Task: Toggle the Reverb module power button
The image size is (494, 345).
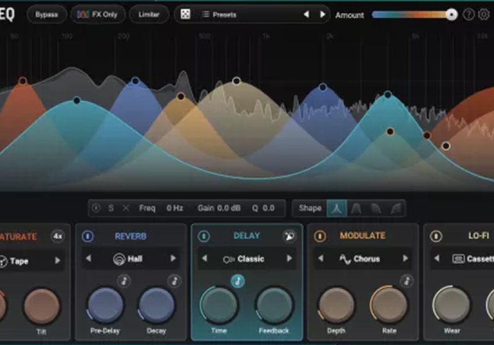Action: 88,236
